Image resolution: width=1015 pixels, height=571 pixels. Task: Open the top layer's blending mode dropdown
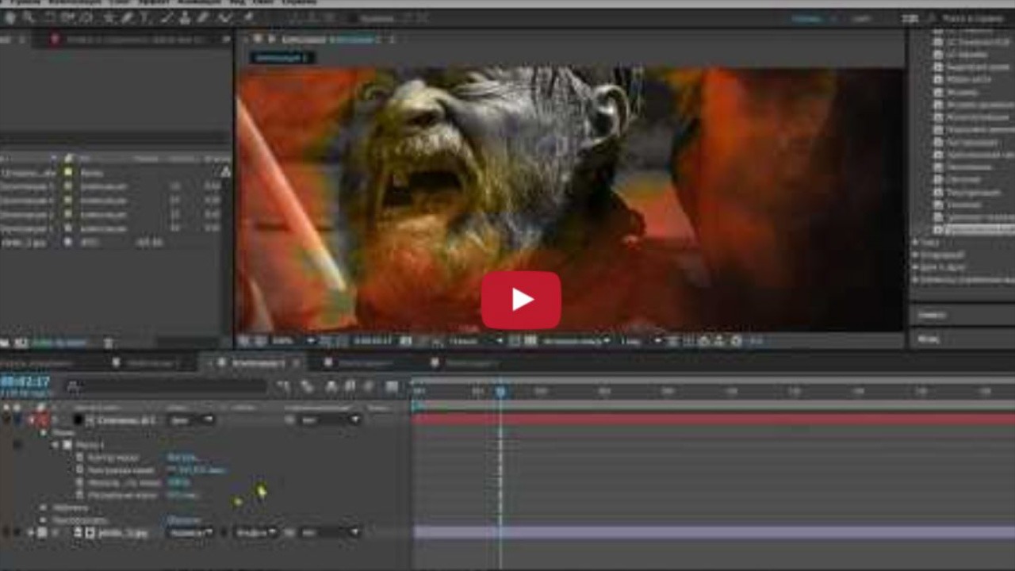coord(192,420)
